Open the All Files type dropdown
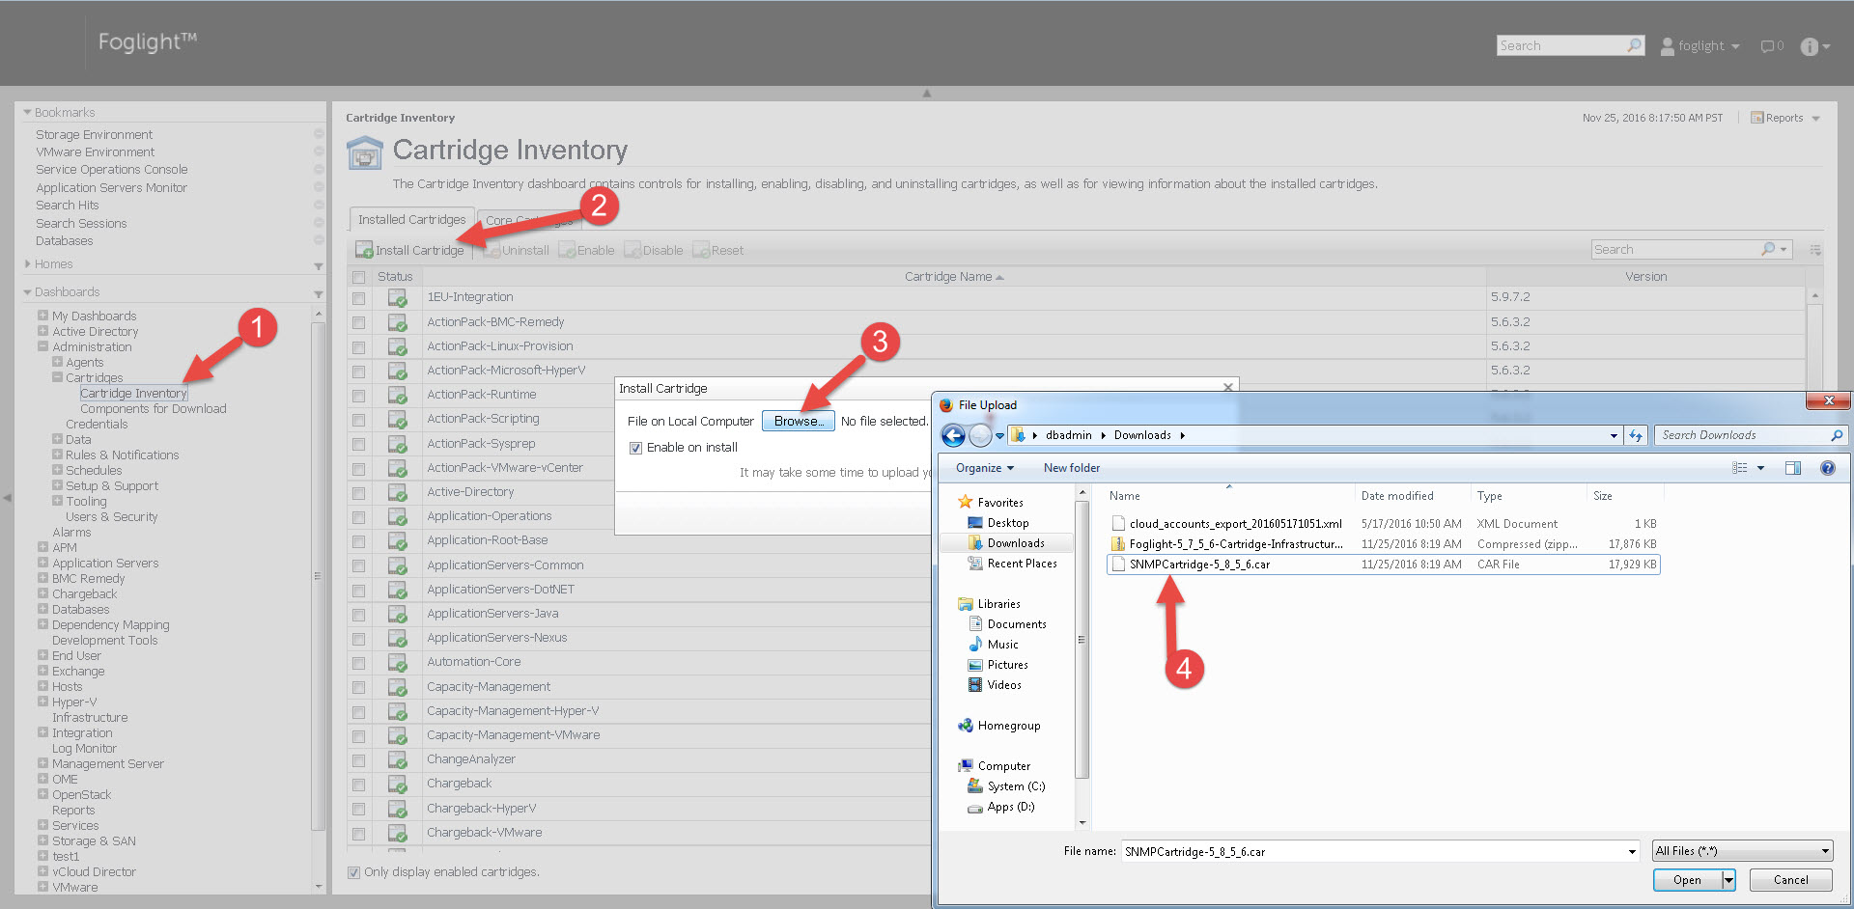Viewport: 1854px width, 909px height. (1742, 851)
